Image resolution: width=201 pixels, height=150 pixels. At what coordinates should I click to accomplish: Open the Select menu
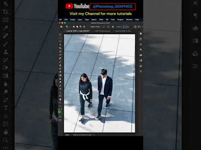pos(94,20)
